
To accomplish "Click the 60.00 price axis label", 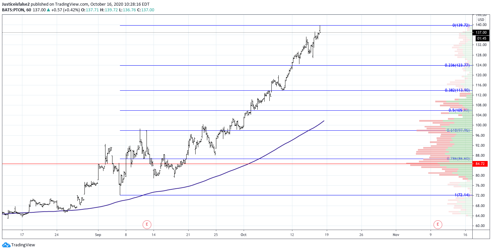I will point(481,226).
